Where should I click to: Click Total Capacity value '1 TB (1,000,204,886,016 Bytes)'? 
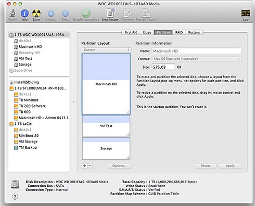(x=173, y=182)
